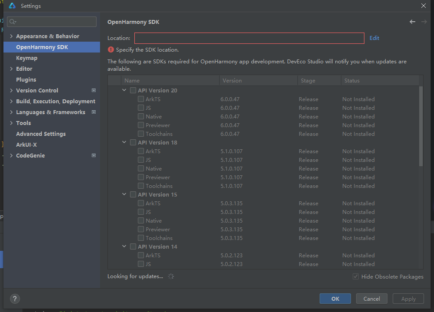The width and height of the screenshot is (434, 312).
Task: Click the Cancel button
Action: [x=371, y=299]
